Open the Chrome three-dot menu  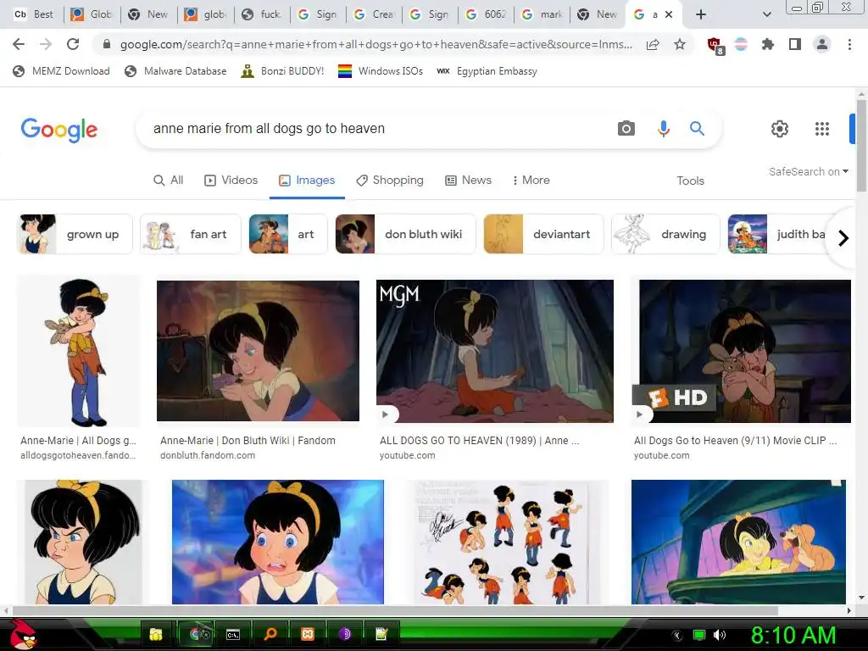coord(849,44)
